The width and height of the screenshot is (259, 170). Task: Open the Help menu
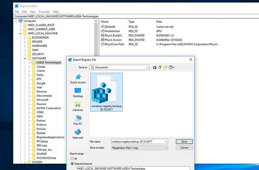pos(56,12)
